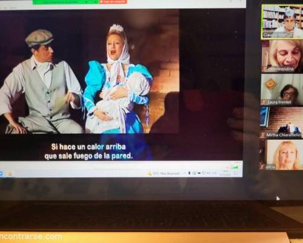Screen dimensions: 303x243
Task: Open the weather widget in taskbar
Action: coord(164,174)
